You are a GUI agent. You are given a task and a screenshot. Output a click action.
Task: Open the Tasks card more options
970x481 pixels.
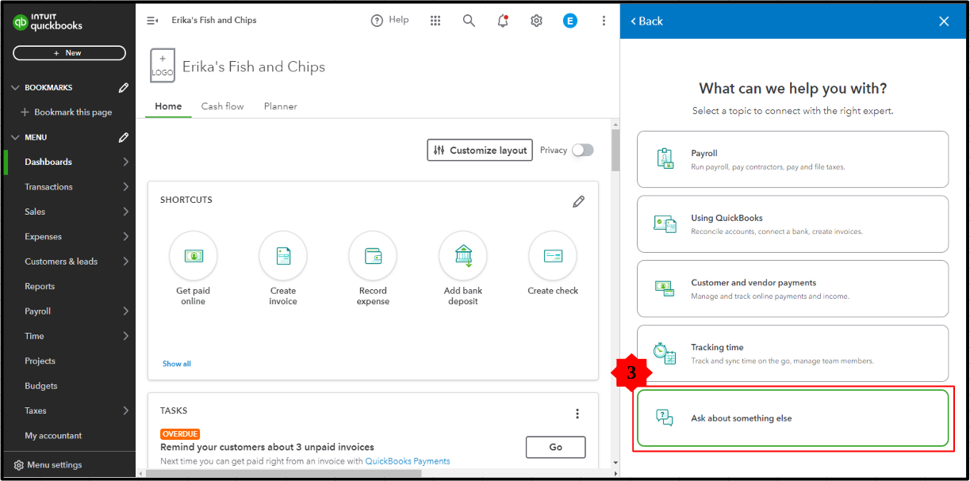pos(577,413)
